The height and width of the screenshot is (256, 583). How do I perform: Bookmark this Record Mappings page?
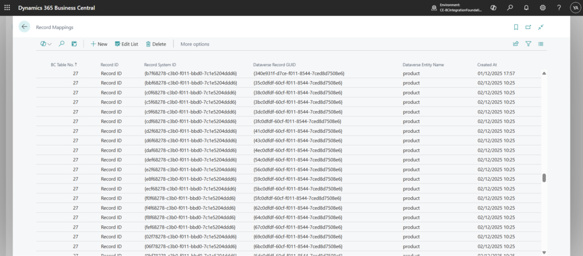tap(516, 27)
